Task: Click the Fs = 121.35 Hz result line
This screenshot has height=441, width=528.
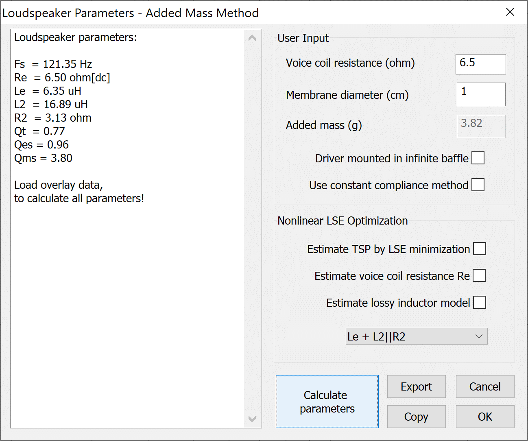Action: pyautogui.click(x=53, y=64)
